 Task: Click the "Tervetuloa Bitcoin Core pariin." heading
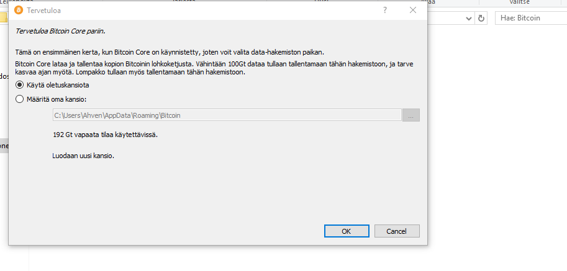(x=60, y=31)
